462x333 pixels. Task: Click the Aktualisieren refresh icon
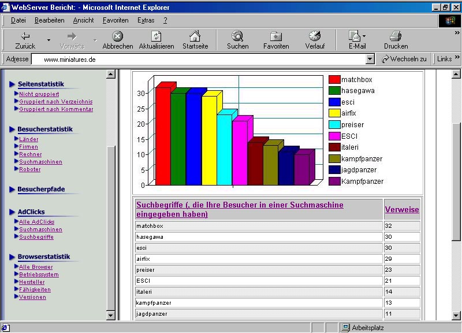(156, 36)
